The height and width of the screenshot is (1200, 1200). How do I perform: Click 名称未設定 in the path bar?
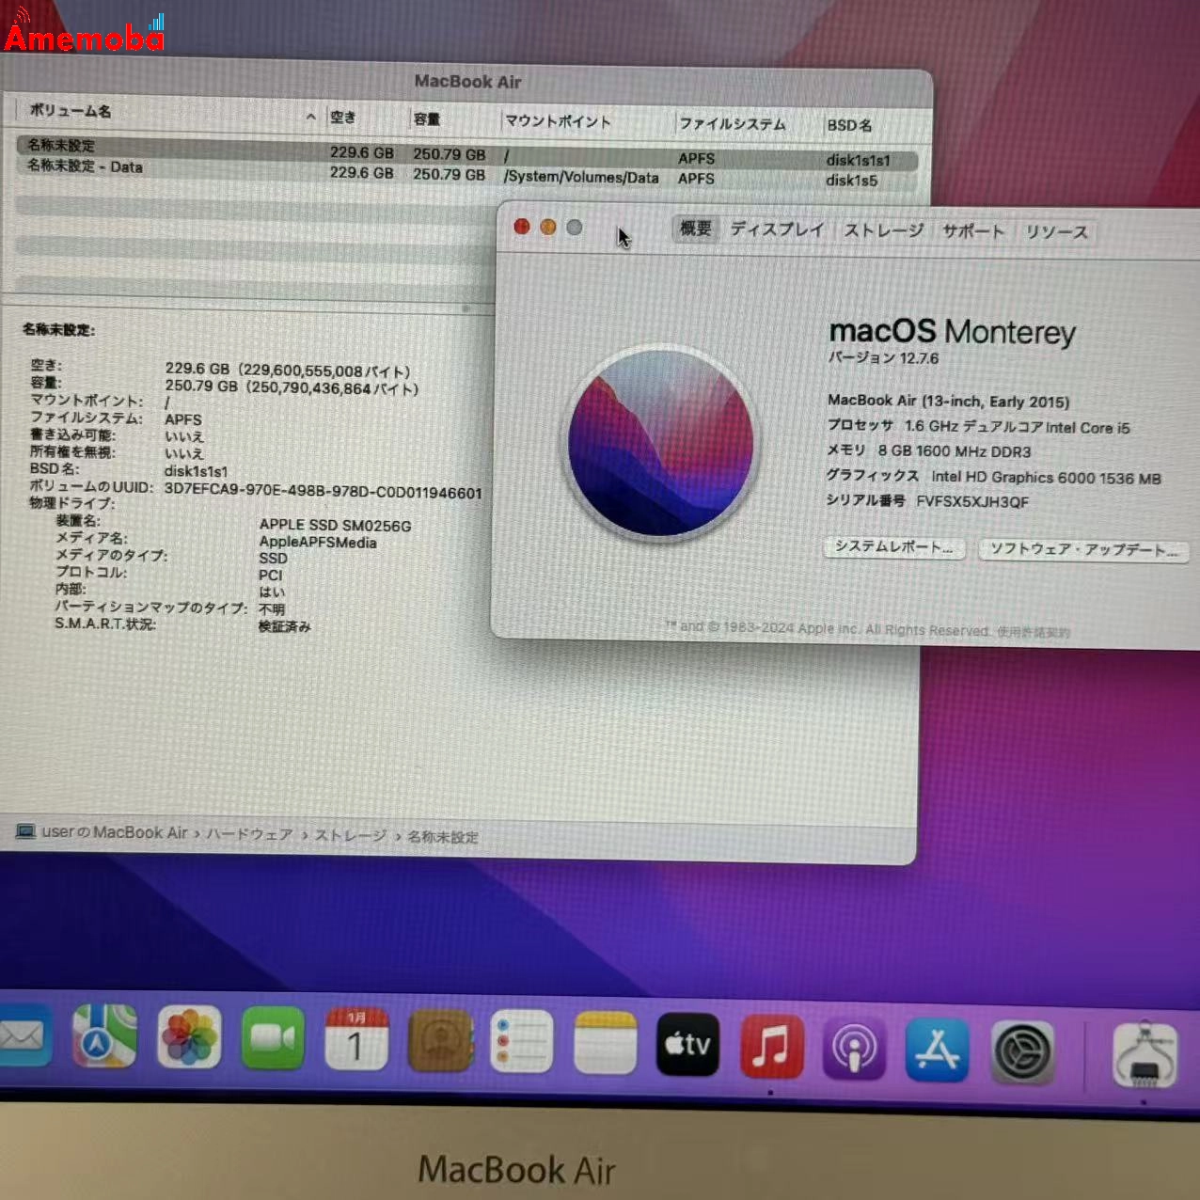click(x=443, y=836)
